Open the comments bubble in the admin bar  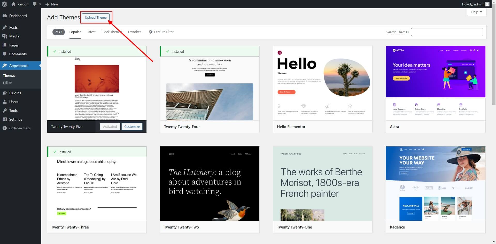pos(35,4)
